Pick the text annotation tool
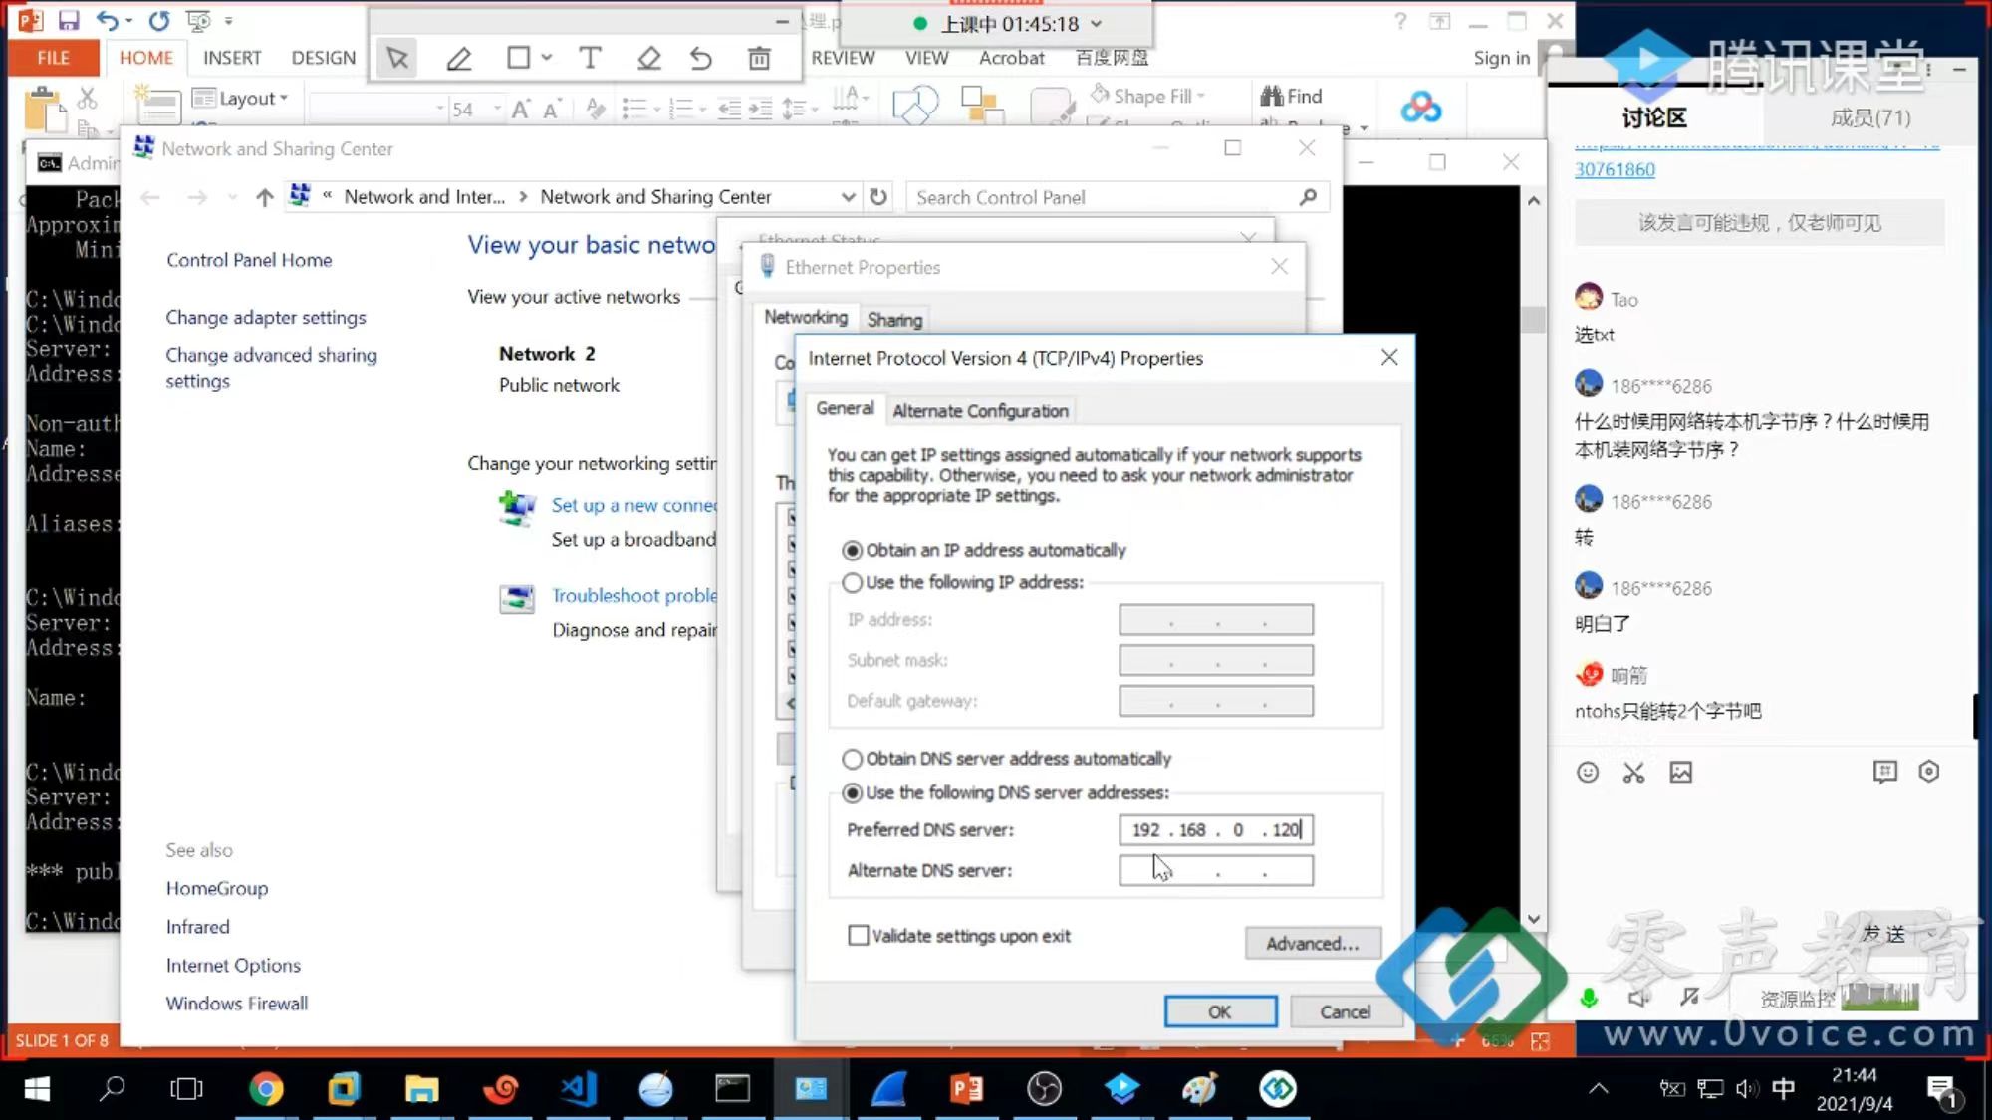 590,59
